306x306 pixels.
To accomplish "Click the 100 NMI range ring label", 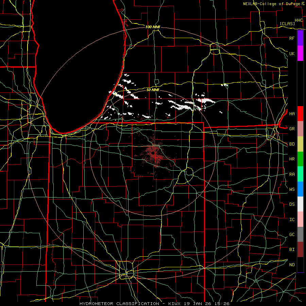I will [x=153, y=27].
